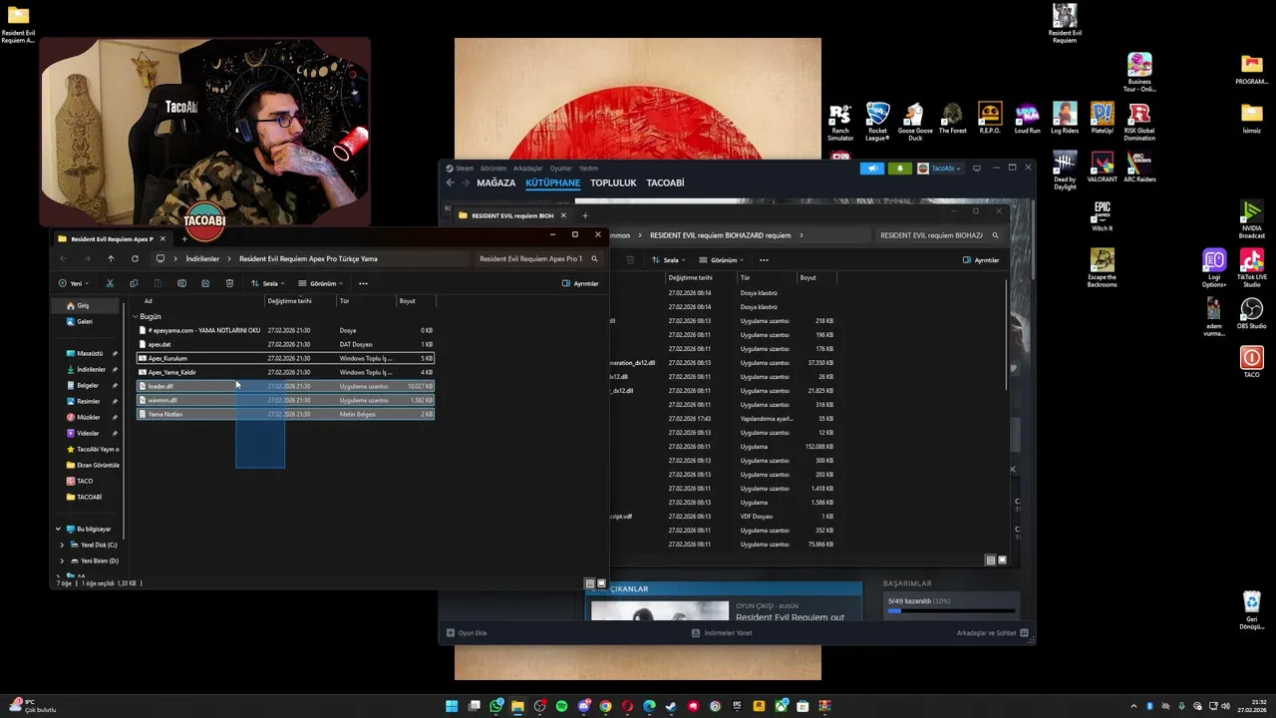Click the Refresh button in front Explorer window
1276x718 pixels.
click(135, 258)
